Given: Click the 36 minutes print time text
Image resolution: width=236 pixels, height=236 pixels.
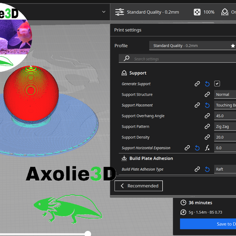Looking at the screenshot, I should tap(200, 203).
